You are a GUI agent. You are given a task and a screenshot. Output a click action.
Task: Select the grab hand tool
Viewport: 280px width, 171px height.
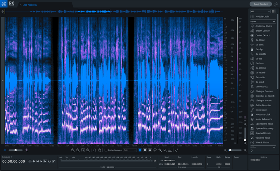tap(100, 150)
